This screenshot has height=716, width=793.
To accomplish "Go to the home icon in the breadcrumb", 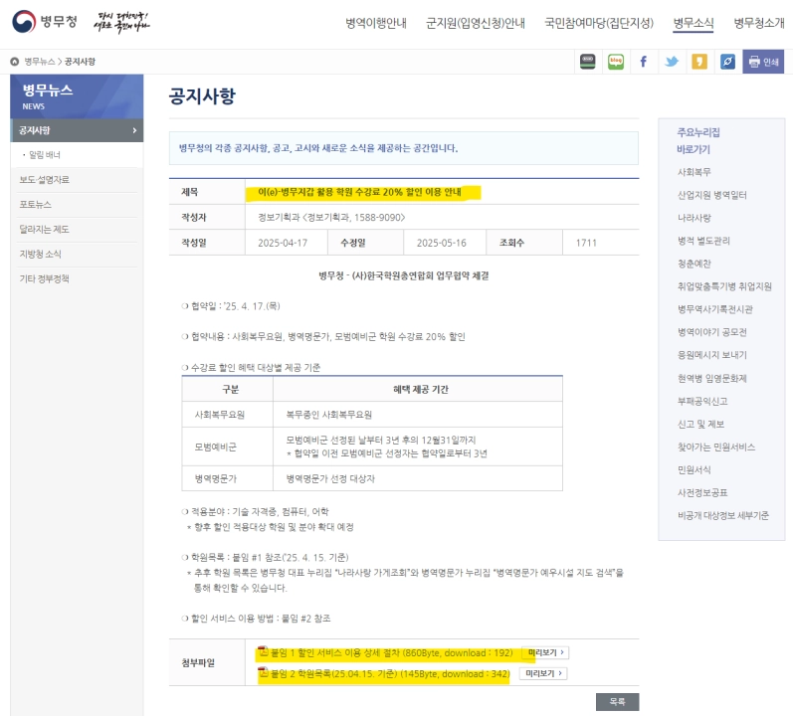I will pyautogui.click(x=15, y=62).
